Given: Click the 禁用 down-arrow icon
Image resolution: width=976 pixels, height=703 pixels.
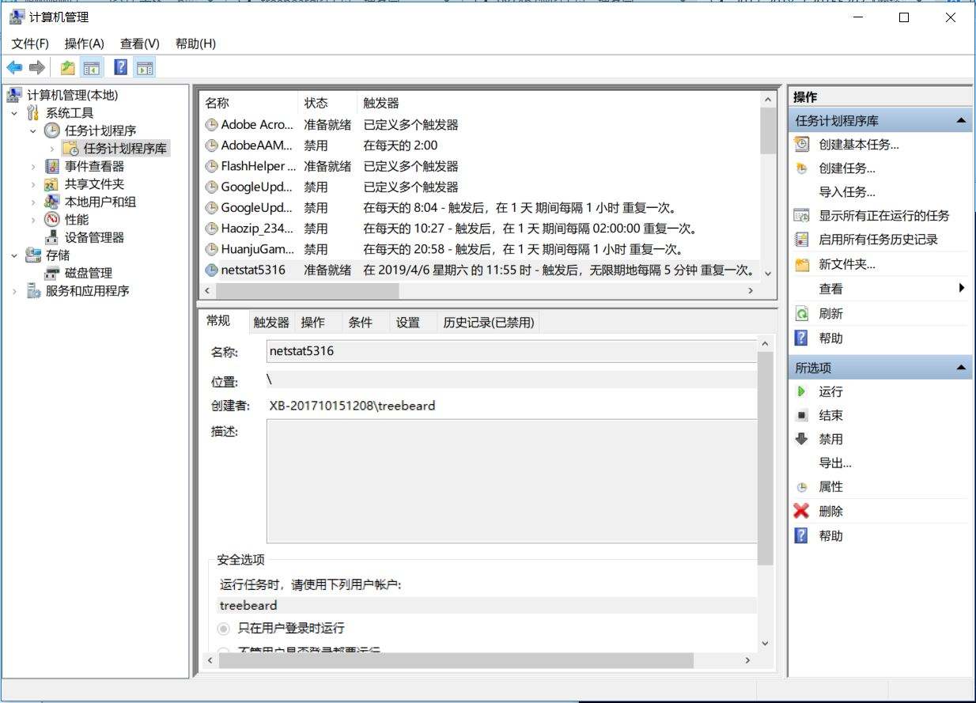Looking at the screenshot, I should click(802, 439).
